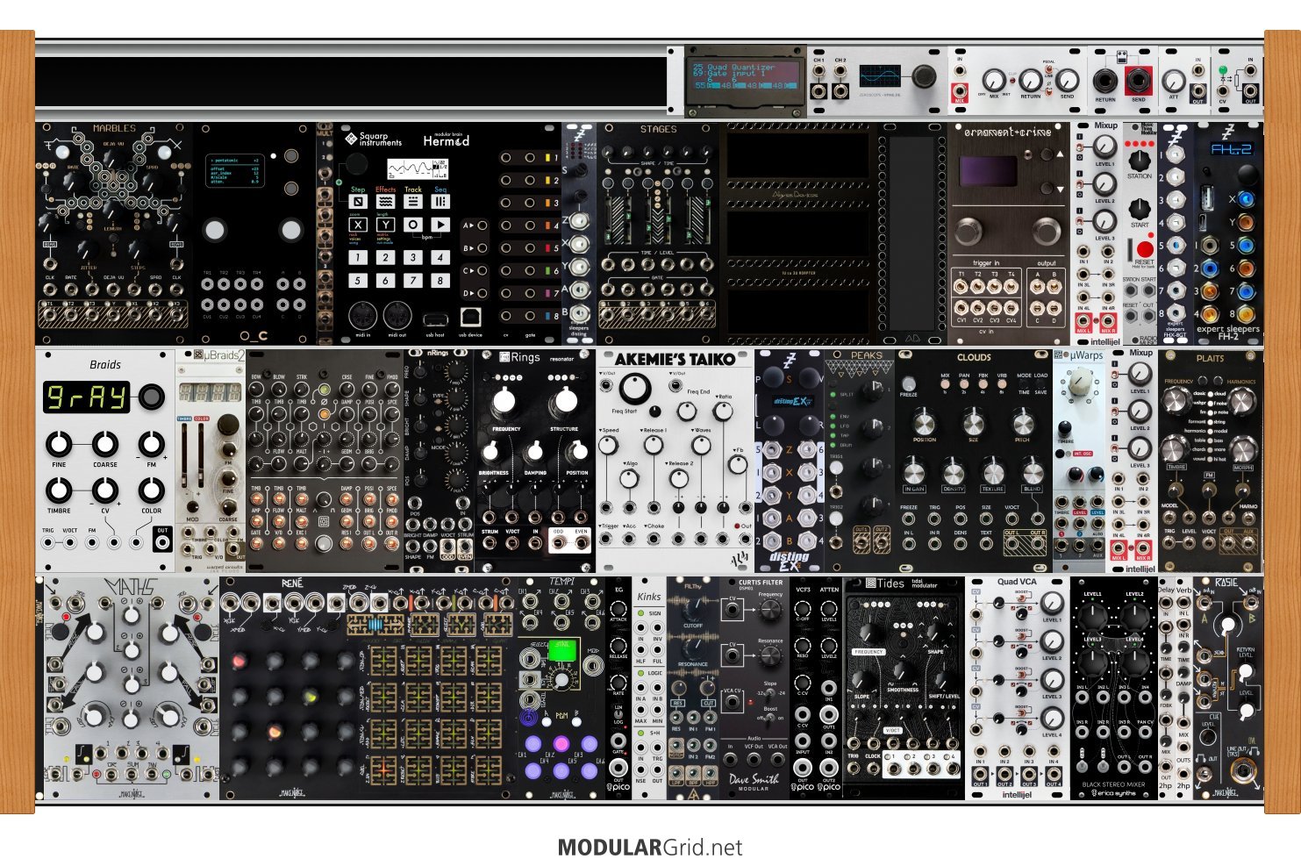
Task: Click the Rosie module large white knob
Action: 1229,625
